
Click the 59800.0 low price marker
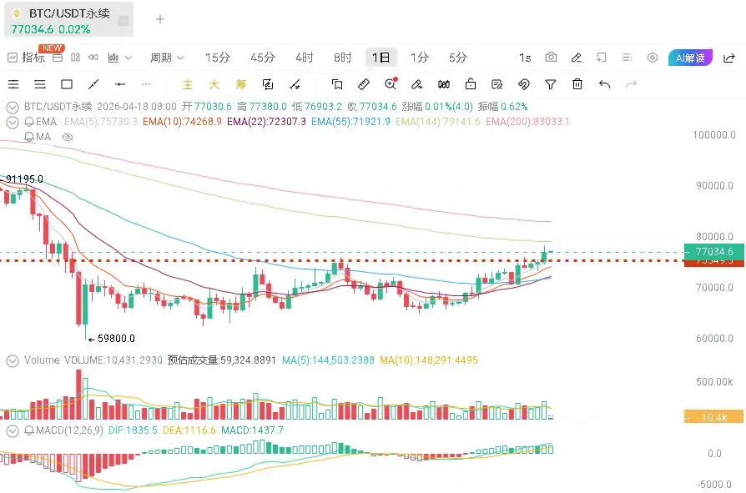point(112,339)
